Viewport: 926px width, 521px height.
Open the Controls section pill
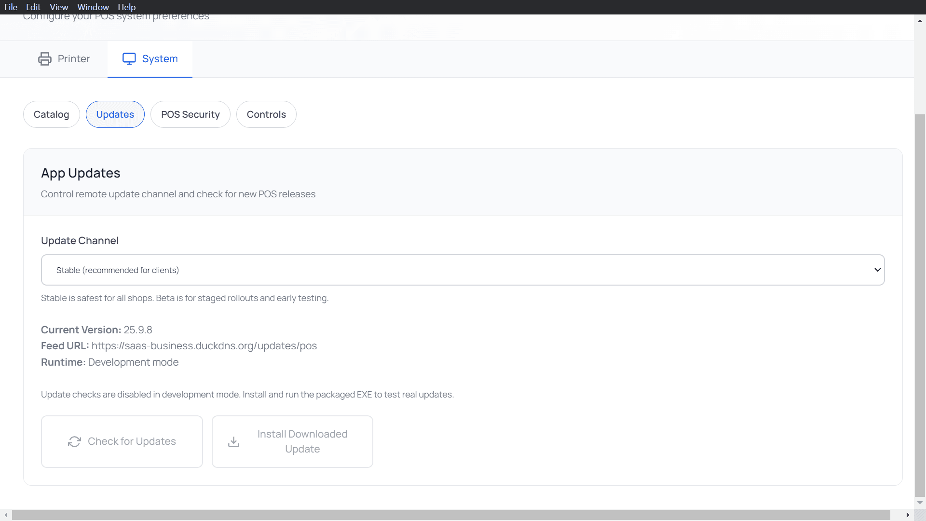coord(266,114)
